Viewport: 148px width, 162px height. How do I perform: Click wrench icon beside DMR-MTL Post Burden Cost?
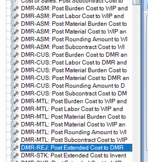(x=15, y=101)
